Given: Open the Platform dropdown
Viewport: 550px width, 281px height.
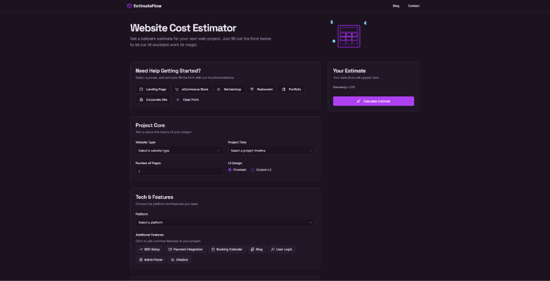Looking at the screenshot, I should click(225, 223).
